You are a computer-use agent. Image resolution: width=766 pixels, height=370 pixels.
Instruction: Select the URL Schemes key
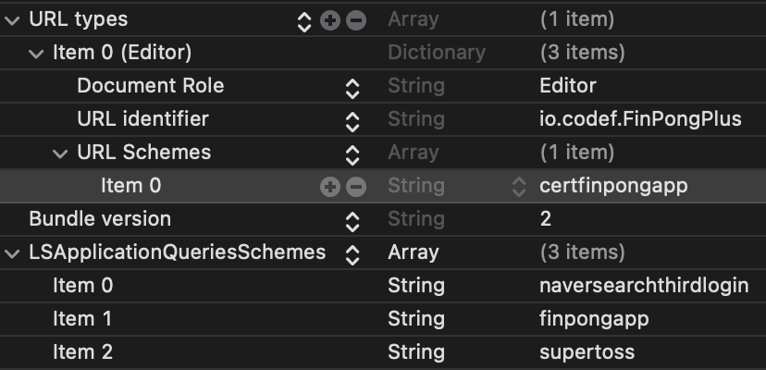coord(144,152)
